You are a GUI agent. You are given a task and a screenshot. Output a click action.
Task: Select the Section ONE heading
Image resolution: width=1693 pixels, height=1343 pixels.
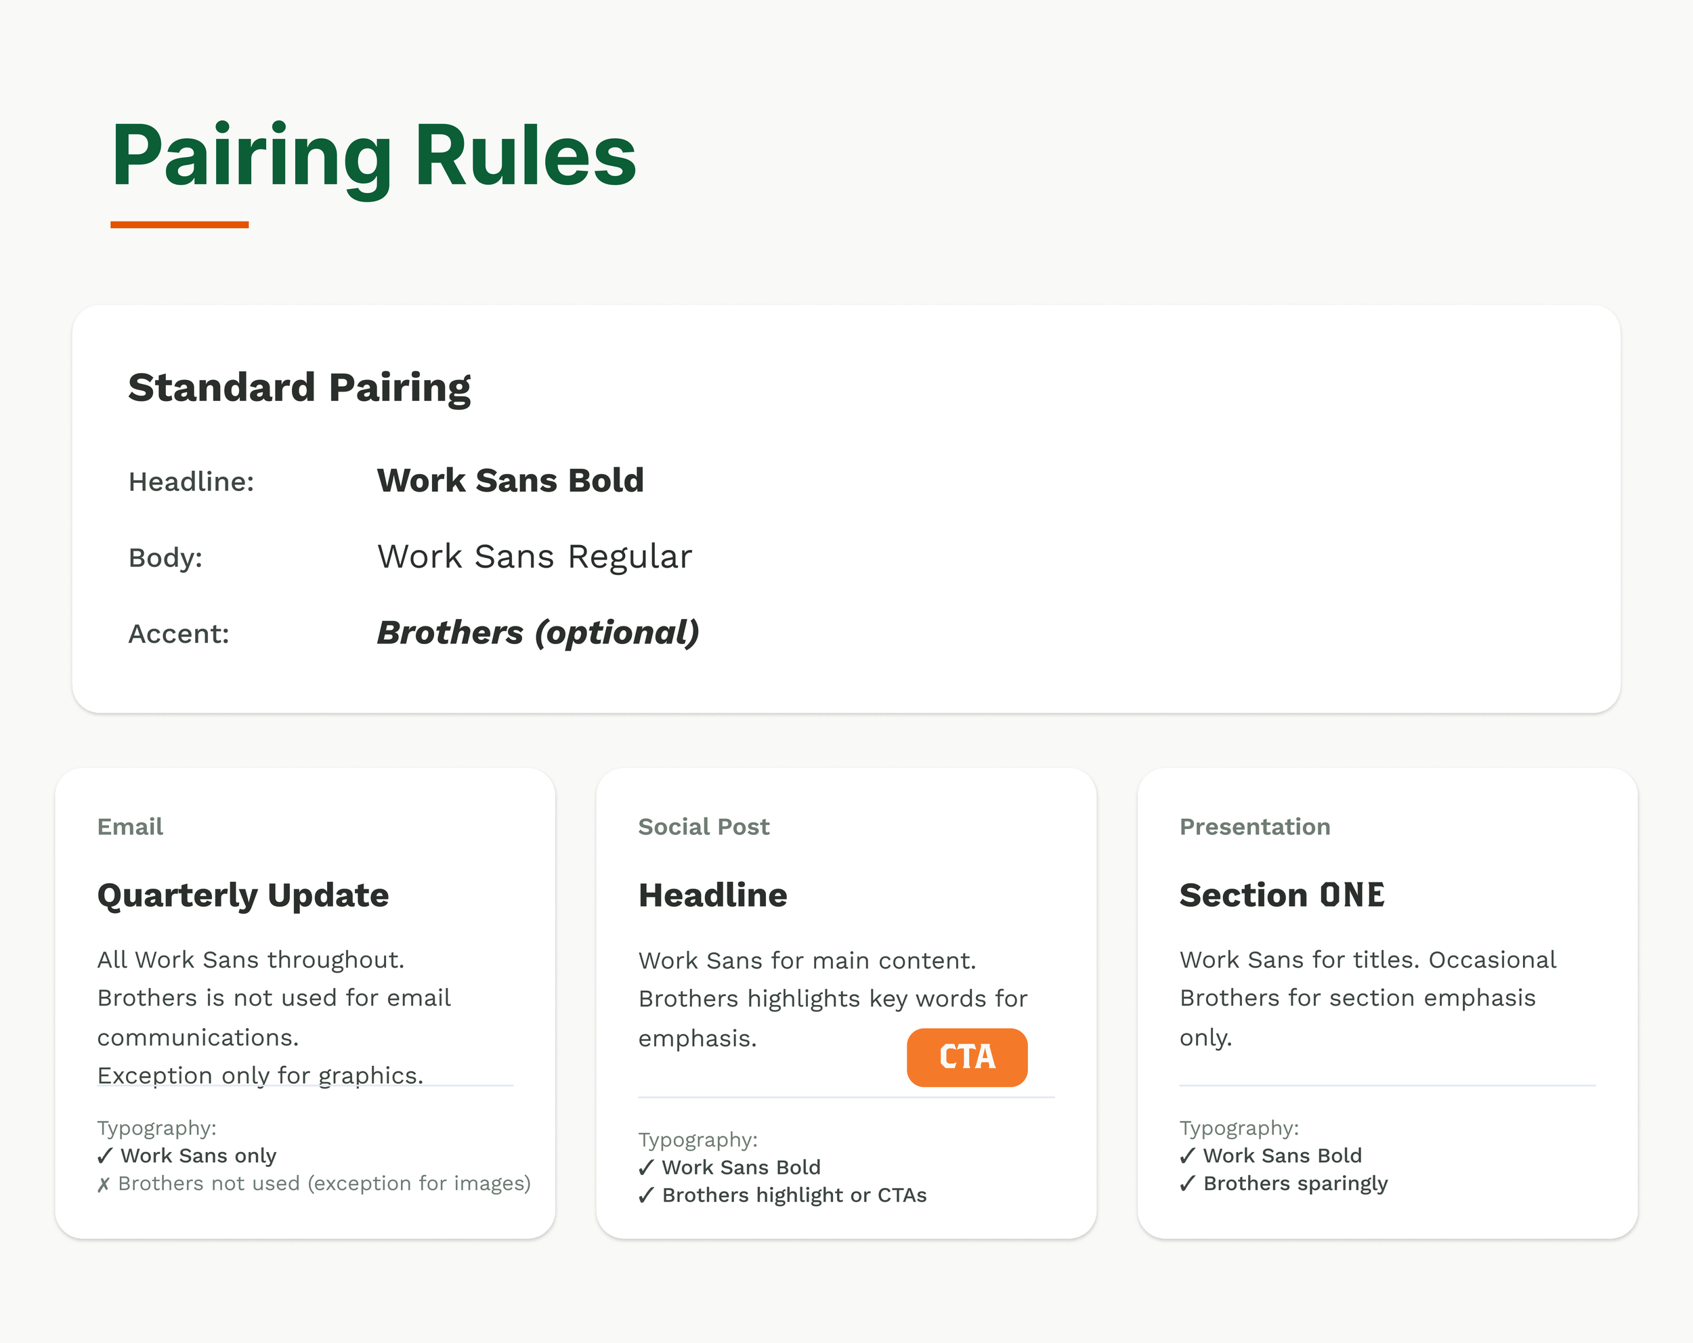(x=1281, y=895)
